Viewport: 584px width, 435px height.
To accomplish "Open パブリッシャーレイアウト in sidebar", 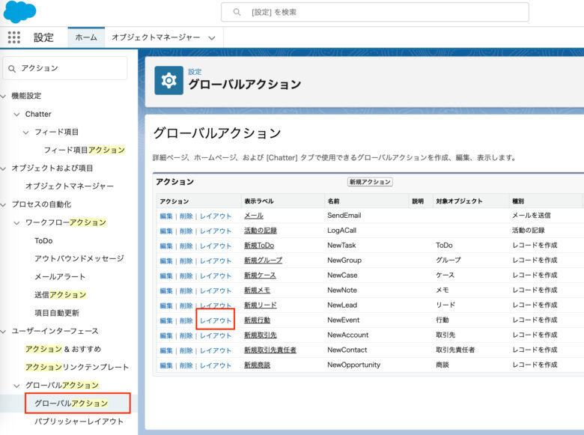I will coord(79,422).
